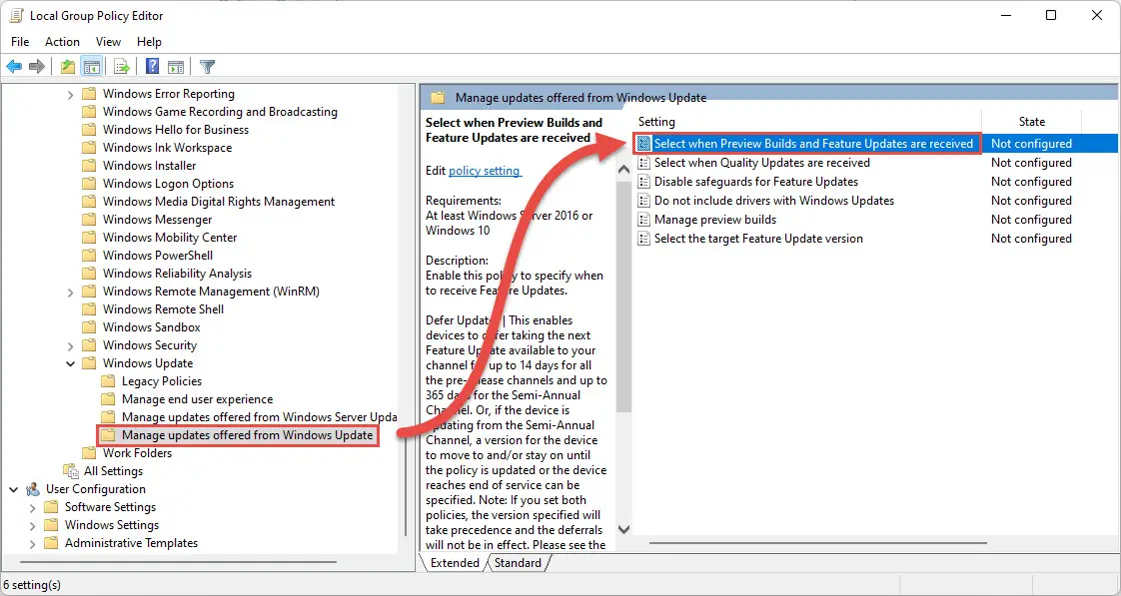
Task: Click the Show/Hide Action Pane icon
Action: pyautogui.click(x=176, y=67)
